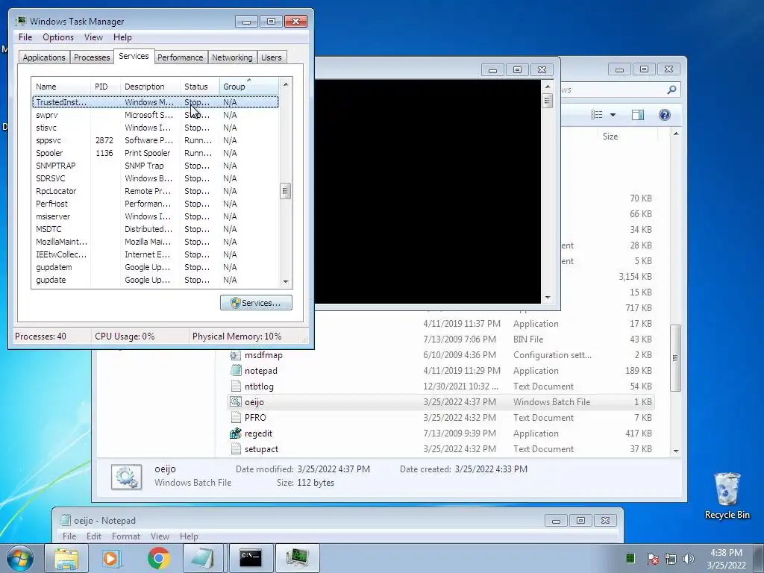
Task: Select the PFRO text document
Action: [440, 418]
